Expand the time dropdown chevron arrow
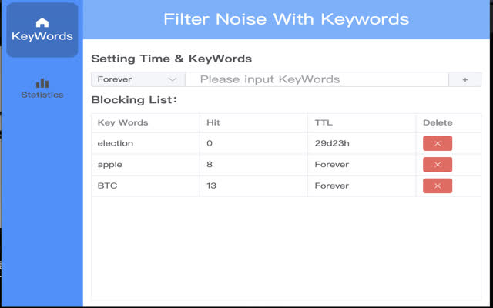The height and width of the screenshot is (308, 493). pyautogui.click(x=173, y=79)
